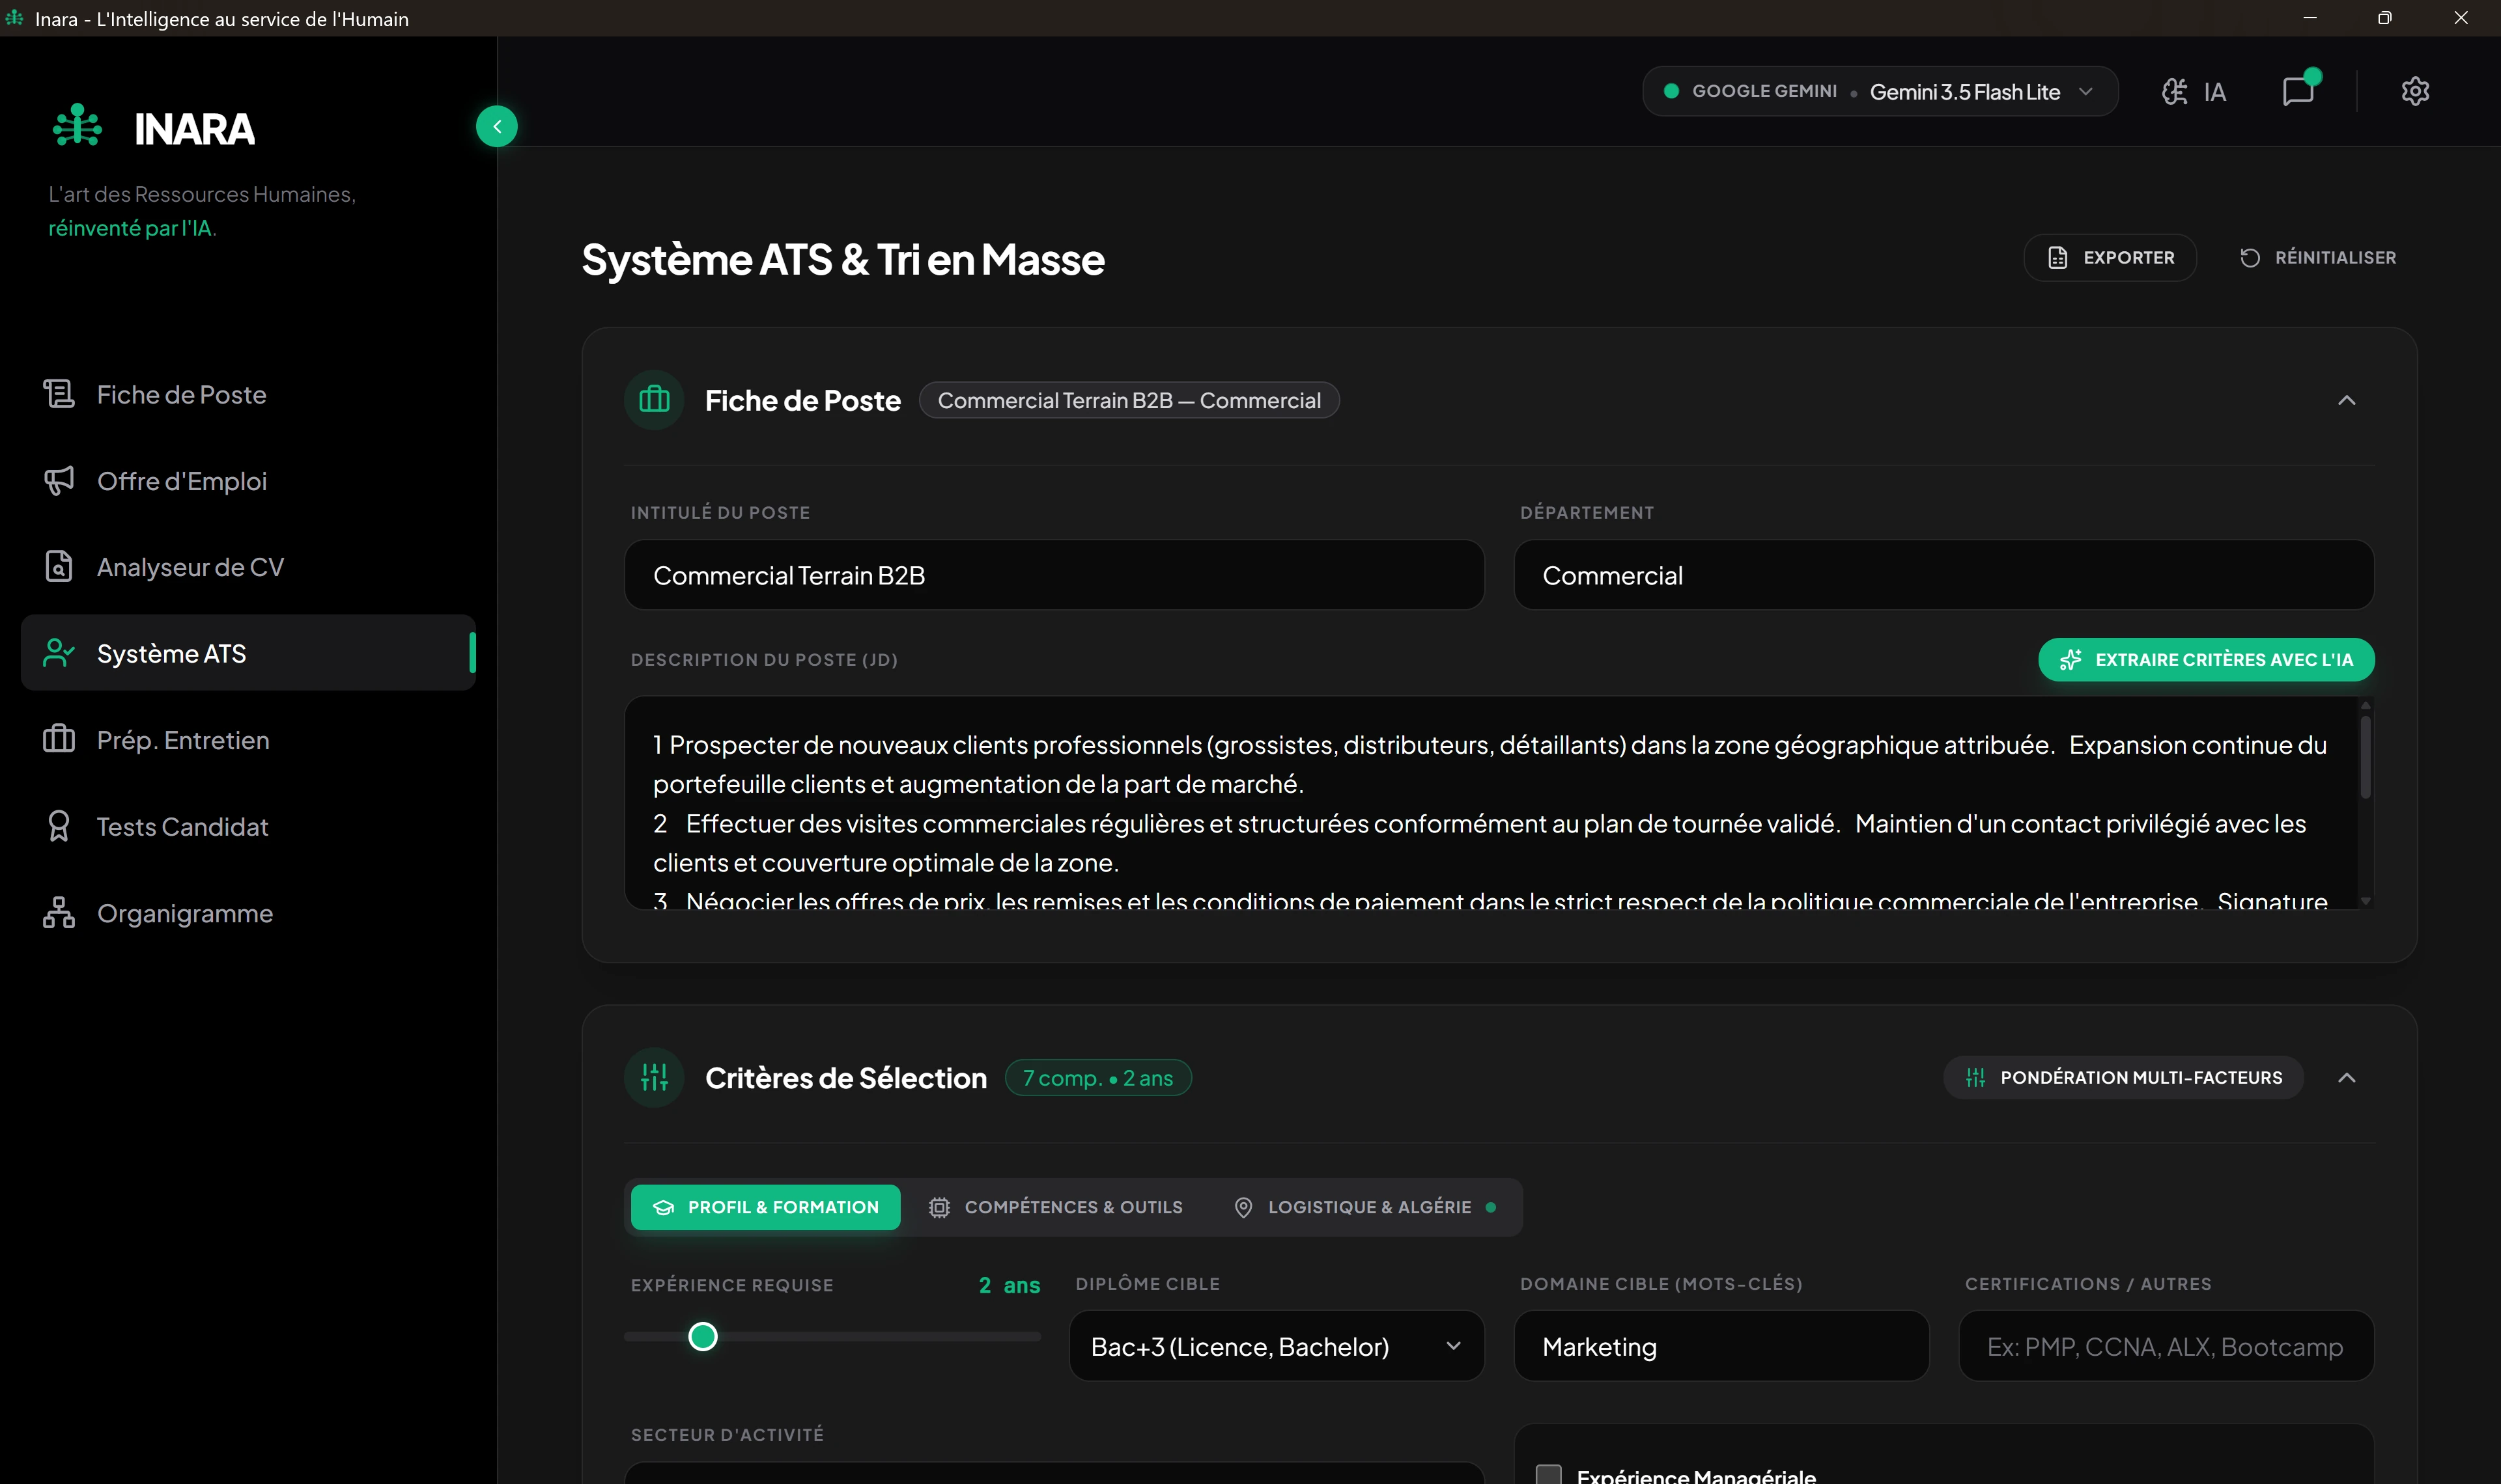Click the Prép. Entretien briefcase icon
This screenshot has height=1484, width=2501.
tap(59, 739)
